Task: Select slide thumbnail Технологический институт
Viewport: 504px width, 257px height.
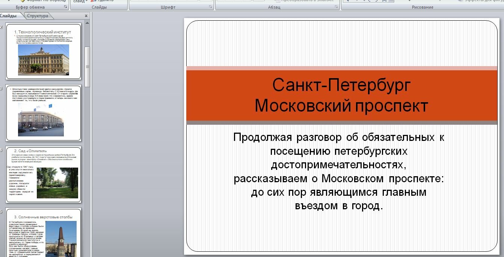Action: click(44, 51)
